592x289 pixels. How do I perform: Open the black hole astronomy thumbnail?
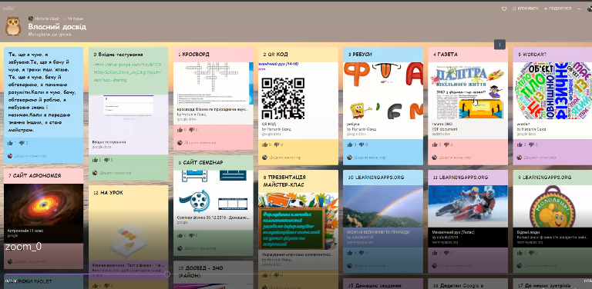tap(43, 205)
